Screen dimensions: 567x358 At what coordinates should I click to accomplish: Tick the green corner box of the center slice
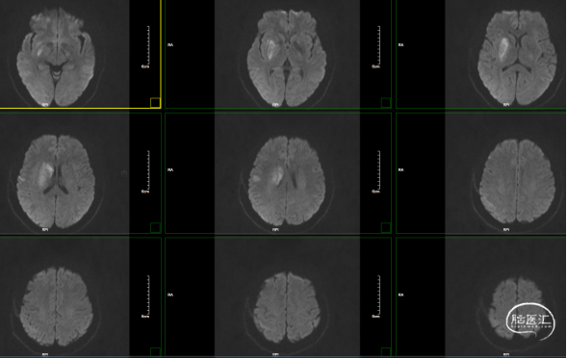click(x=386, y=227)
